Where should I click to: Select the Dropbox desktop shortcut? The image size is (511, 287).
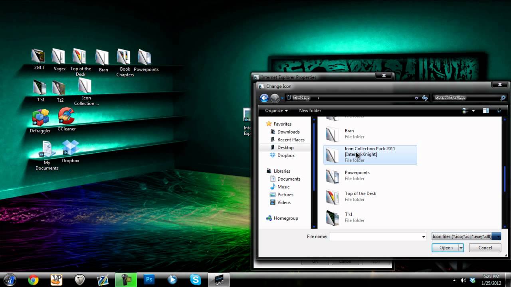point(71,151)
